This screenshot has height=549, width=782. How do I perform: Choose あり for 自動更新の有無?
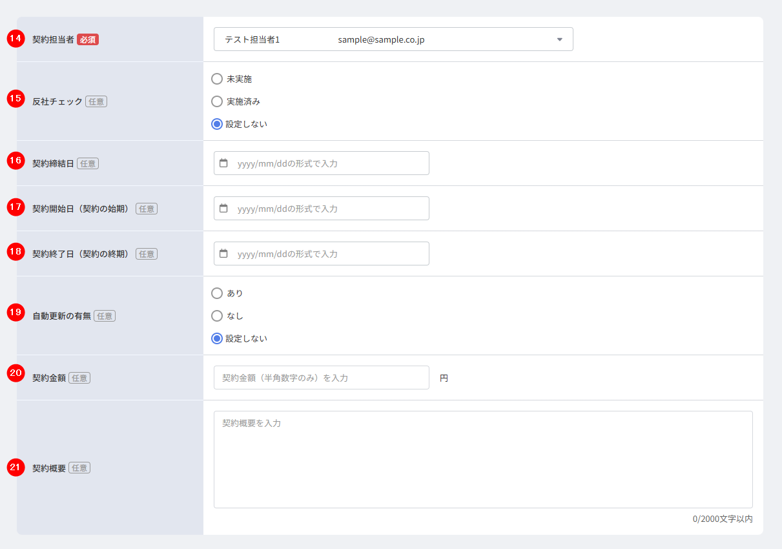pos(217,293)
